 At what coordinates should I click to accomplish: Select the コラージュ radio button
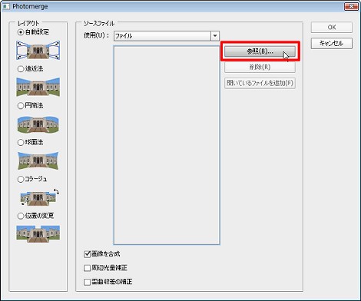click(x=21, y=179)
